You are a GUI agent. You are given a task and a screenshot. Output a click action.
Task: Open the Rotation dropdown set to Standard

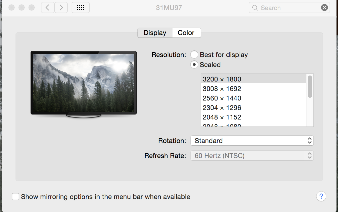click(252, 140)
